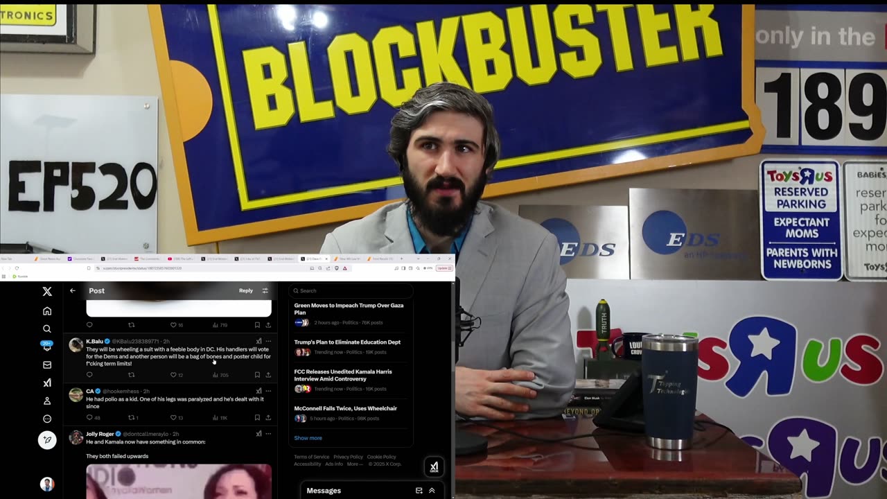Share CA's polio comment
Image resolution: width=887 pixels, height=499 pixels.
pyautogui.click(x=268, y=418)
